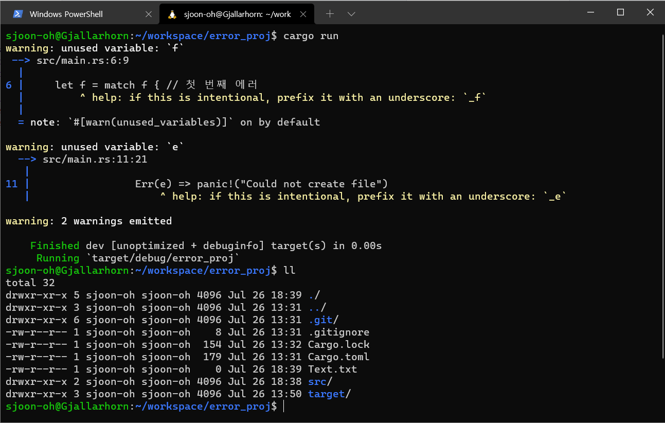Viewport: 665px width, 423px height.
Task: Open the new tab profile dropdown
Action: (352, 14)
